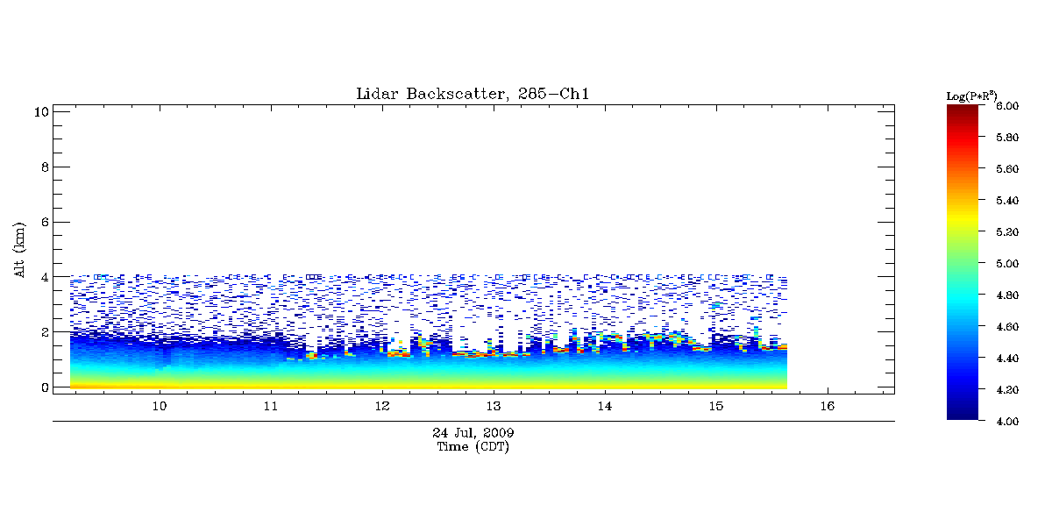Click the colorbar label '5.60'
Image resolution: width=1052 pixels, height=526 pixels.
tap(1007, 169)
